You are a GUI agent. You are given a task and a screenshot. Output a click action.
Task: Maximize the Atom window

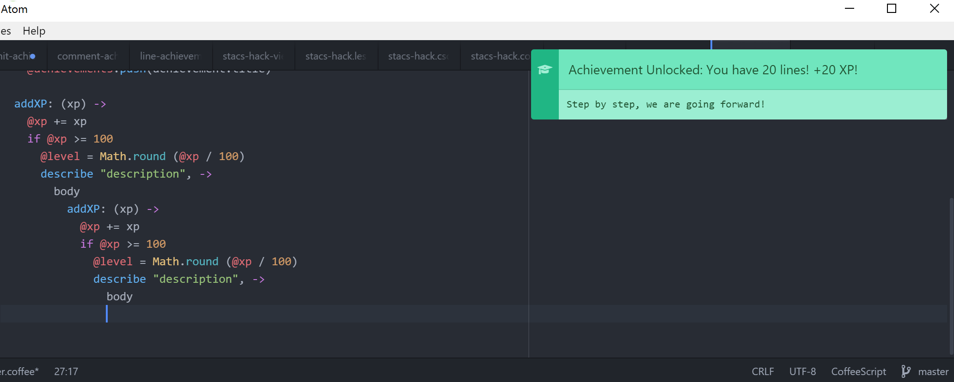click(892, 8)
